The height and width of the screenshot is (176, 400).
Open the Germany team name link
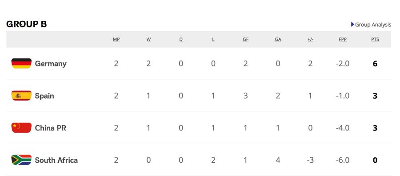51,64
